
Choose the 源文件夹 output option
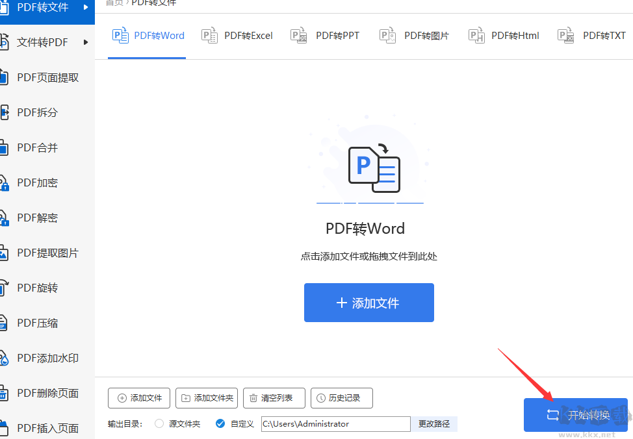pyautogui.click(x=159, y=423)
